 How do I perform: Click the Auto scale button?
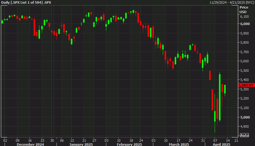click(244, 135)
